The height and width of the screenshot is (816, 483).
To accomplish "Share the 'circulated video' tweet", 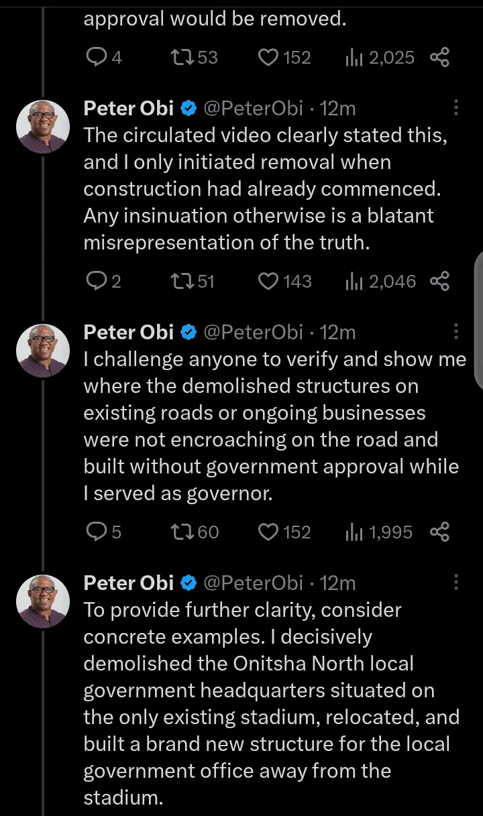I will 439,282.
